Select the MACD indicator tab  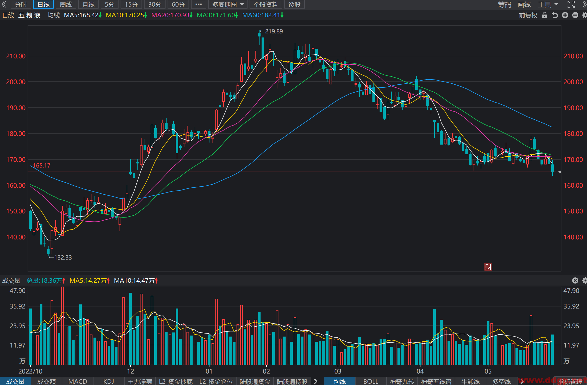point(78,381)
